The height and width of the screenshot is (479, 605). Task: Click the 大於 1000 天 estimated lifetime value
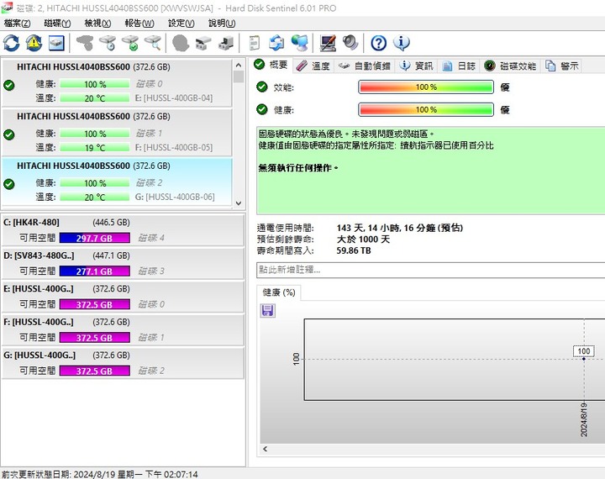coord(363,239)
